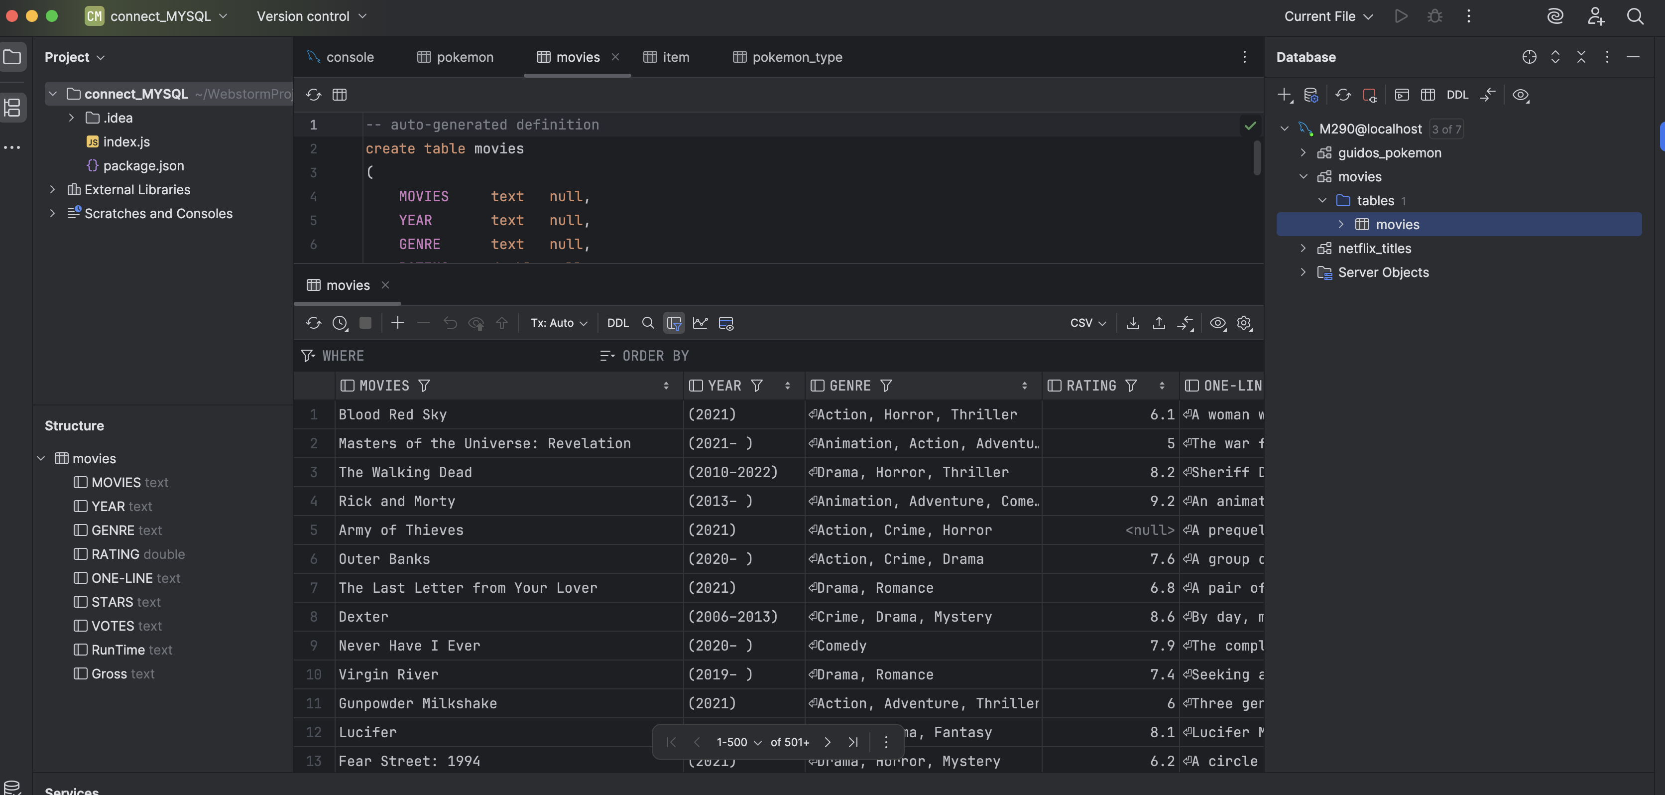Click the ORDER BY input field
Image resolution: width=1665 pixels, height=795 pixels.
pyautogui.click(x=931, y=356)
